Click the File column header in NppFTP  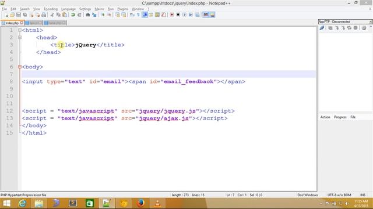(x=353, y=117)
